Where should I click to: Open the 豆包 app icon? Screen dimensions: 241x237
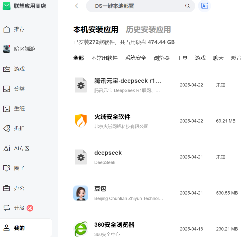(x=81, y=193)
